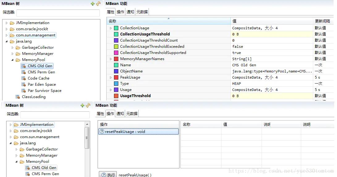Expand the Usage attribute row

pos(111,90)
